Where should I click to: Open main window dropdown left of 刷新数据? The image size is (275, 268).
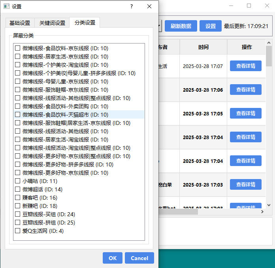point(160,26)
